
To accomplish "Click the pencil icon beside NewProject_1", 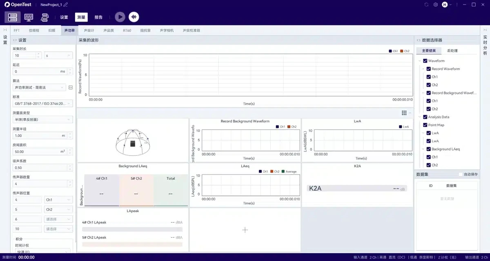I will point(66,4).
